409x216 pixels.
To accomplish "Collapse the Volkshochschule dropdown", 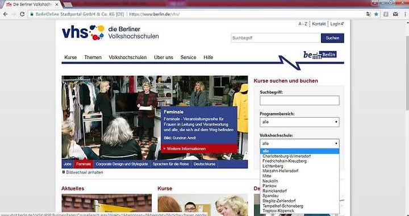I will 299,143.
